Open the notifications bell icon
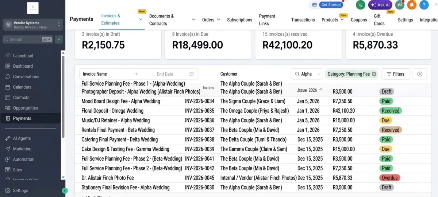Screen dimensions: 438x197 (412, 5)
